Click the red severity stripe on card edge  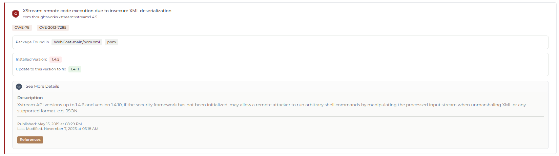[4, 78]
